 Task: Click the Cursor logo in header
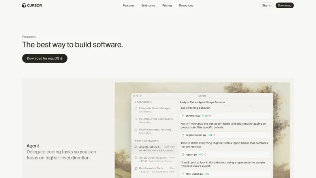tap(32, 6)
